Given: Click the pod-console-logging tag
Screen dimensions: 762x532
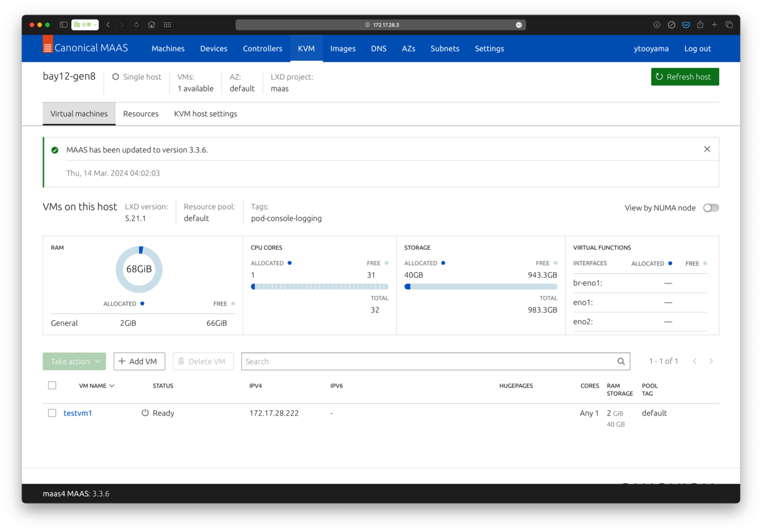Looking at the screenshot, I should [x=286, y=218].
